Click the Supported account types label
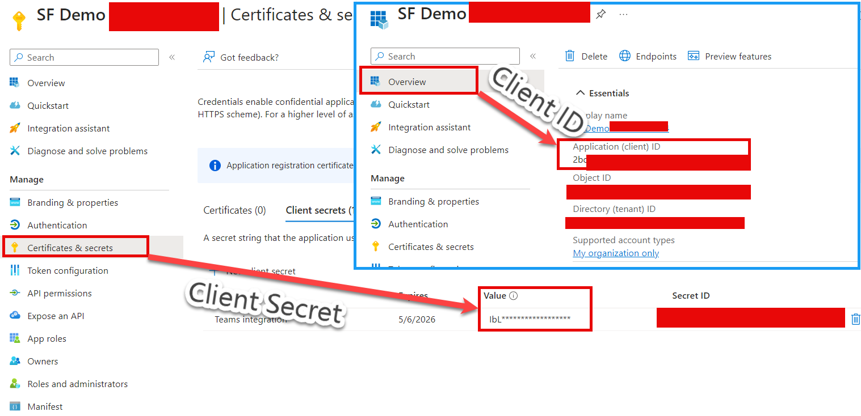Image resolution: width=861 pixels, height=416 pixels. pyautogui.click(x=624, y=240)
